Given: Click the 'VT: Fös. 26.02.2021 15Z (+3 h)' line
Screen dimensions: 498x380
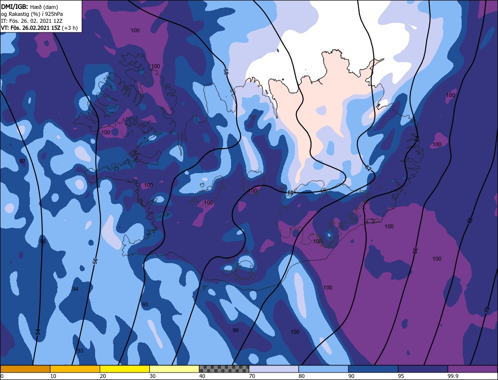Looking at the screenshot, I should [39, 28].
